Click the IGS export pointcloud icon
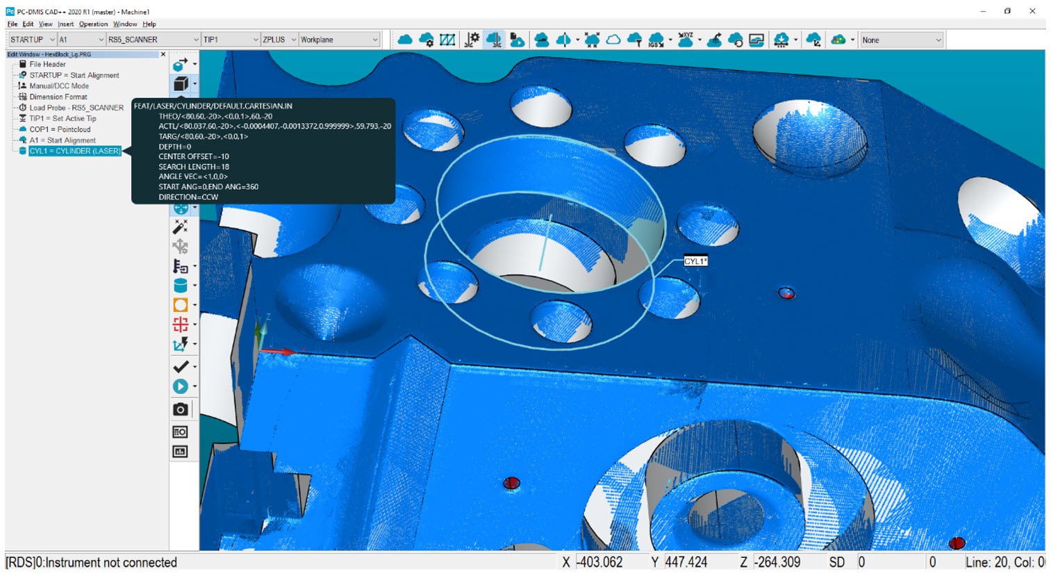 [654, 40]
